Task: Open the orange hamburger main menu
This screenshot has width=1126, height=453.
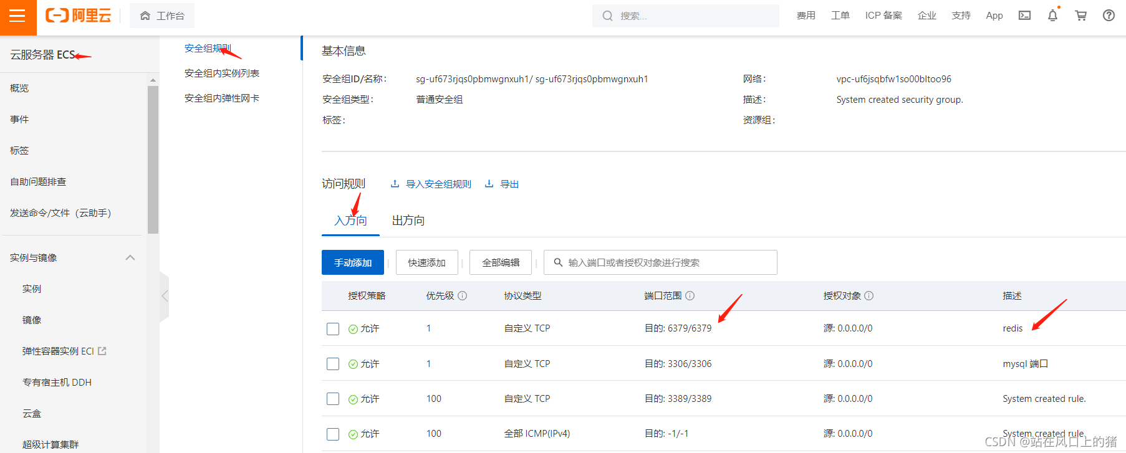Action: [x=18, y=16]
